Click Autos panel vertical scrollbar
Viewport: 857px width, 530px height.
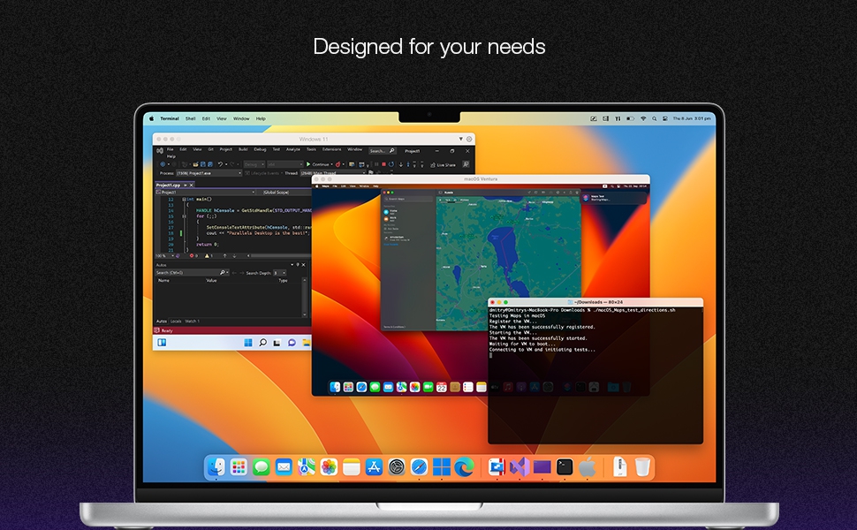point(305,297)
